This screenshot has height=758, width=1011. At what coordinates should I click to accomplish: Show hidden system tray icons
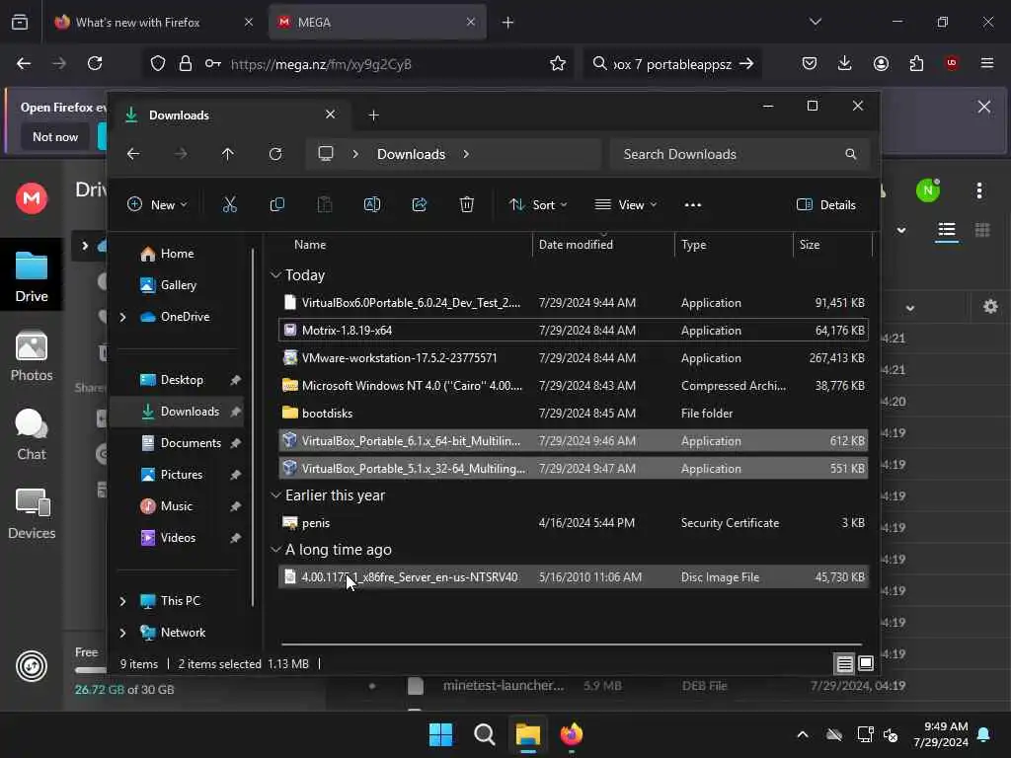(x=803, y=734)
